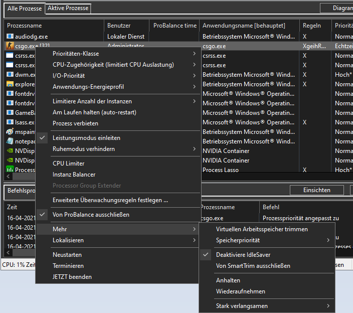This screenshot has width=353, height=313.
Task: Select Anhalten in the submenu
Action: click(267, 280)
